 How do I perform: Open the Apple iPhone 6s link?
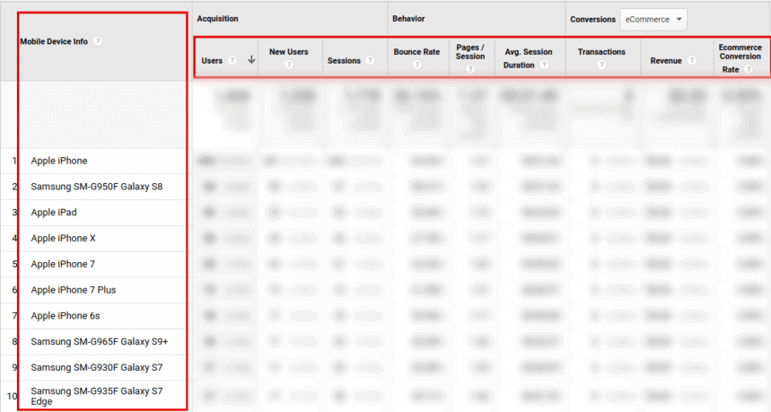[x=65, y=316]
